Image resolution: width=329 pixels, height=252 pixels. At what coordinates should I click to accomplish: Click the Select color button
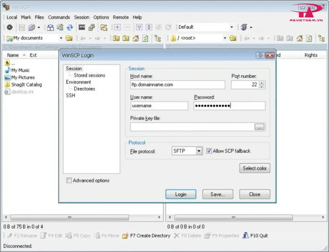(254, 168)
